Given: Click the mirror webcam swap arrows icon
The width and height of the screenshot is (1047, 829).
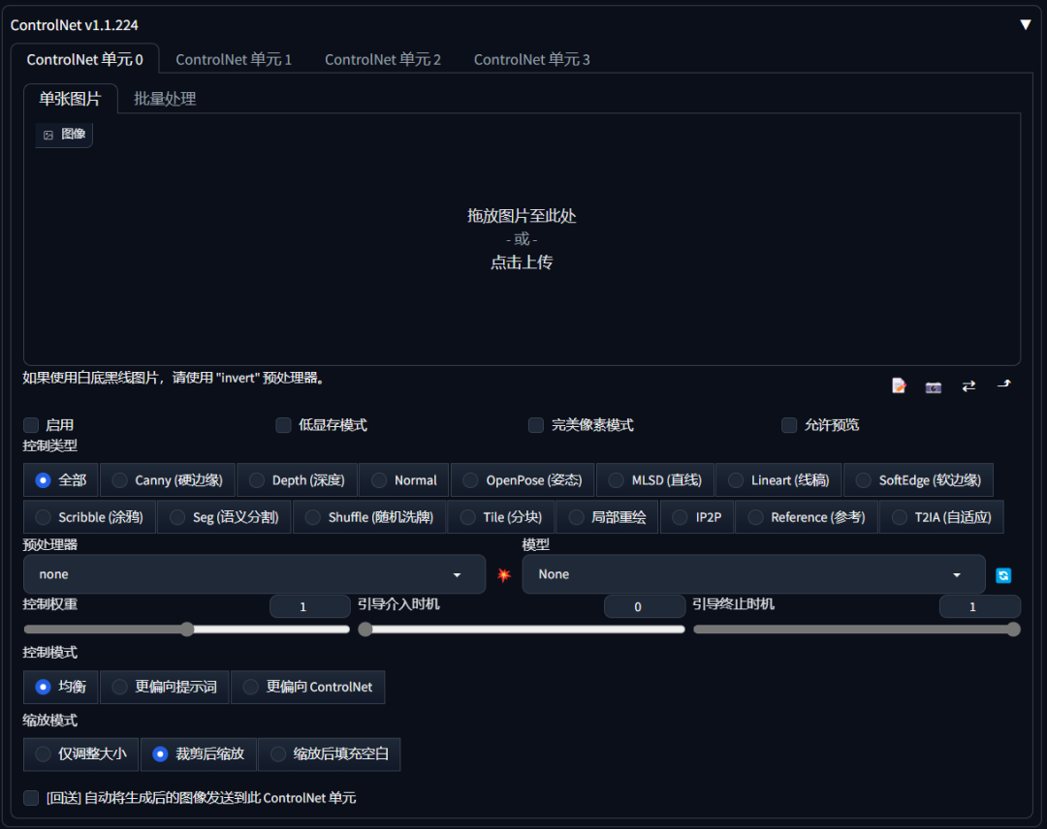Looking at the screenshot, I should (968, 385).
